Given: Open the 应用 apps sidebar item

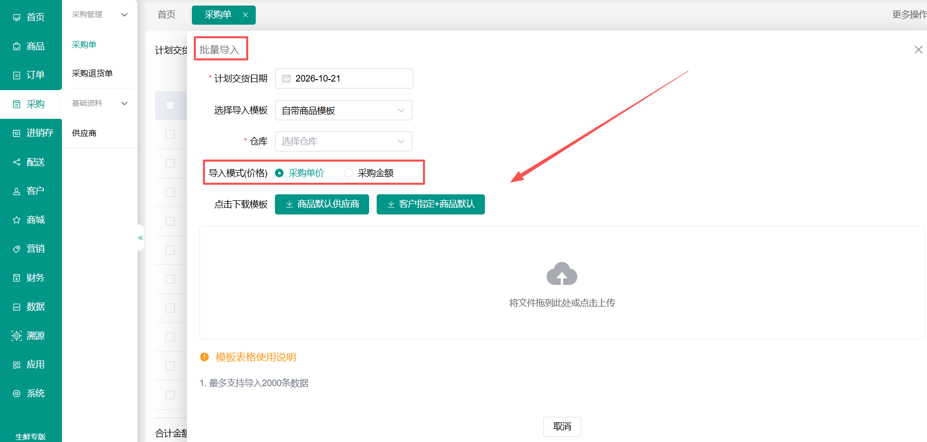Looking at the screenshot, I should pyautogui.click(x=31, y=364).
